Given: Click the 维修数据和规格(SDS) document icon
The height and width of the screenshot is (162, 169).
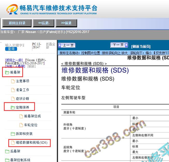Looking at the screenshot, I should pos(13,143).
